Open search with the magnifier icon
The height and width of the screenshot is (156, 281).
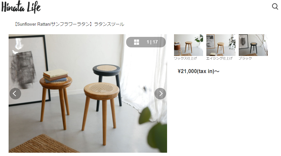pyautogui.click(x=275, y=7)
